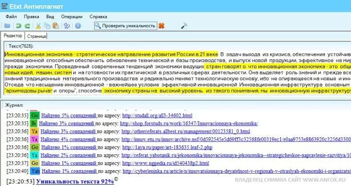The height and width of the screenshot is (186, 351).
Task: Click the cyan Ya badge for yabotanik.ru
Action: click(x=35, y=155)
